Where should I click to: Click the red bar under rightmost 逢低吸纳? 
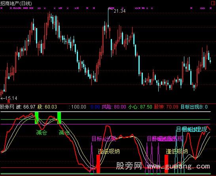[167, 164]
